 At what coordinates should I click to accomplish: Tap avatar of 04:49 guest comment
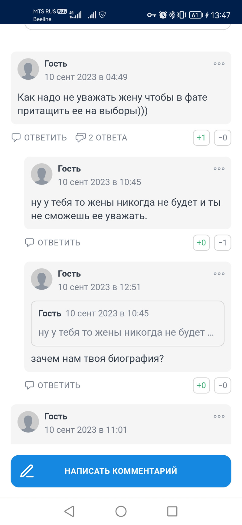pos(28,69)
